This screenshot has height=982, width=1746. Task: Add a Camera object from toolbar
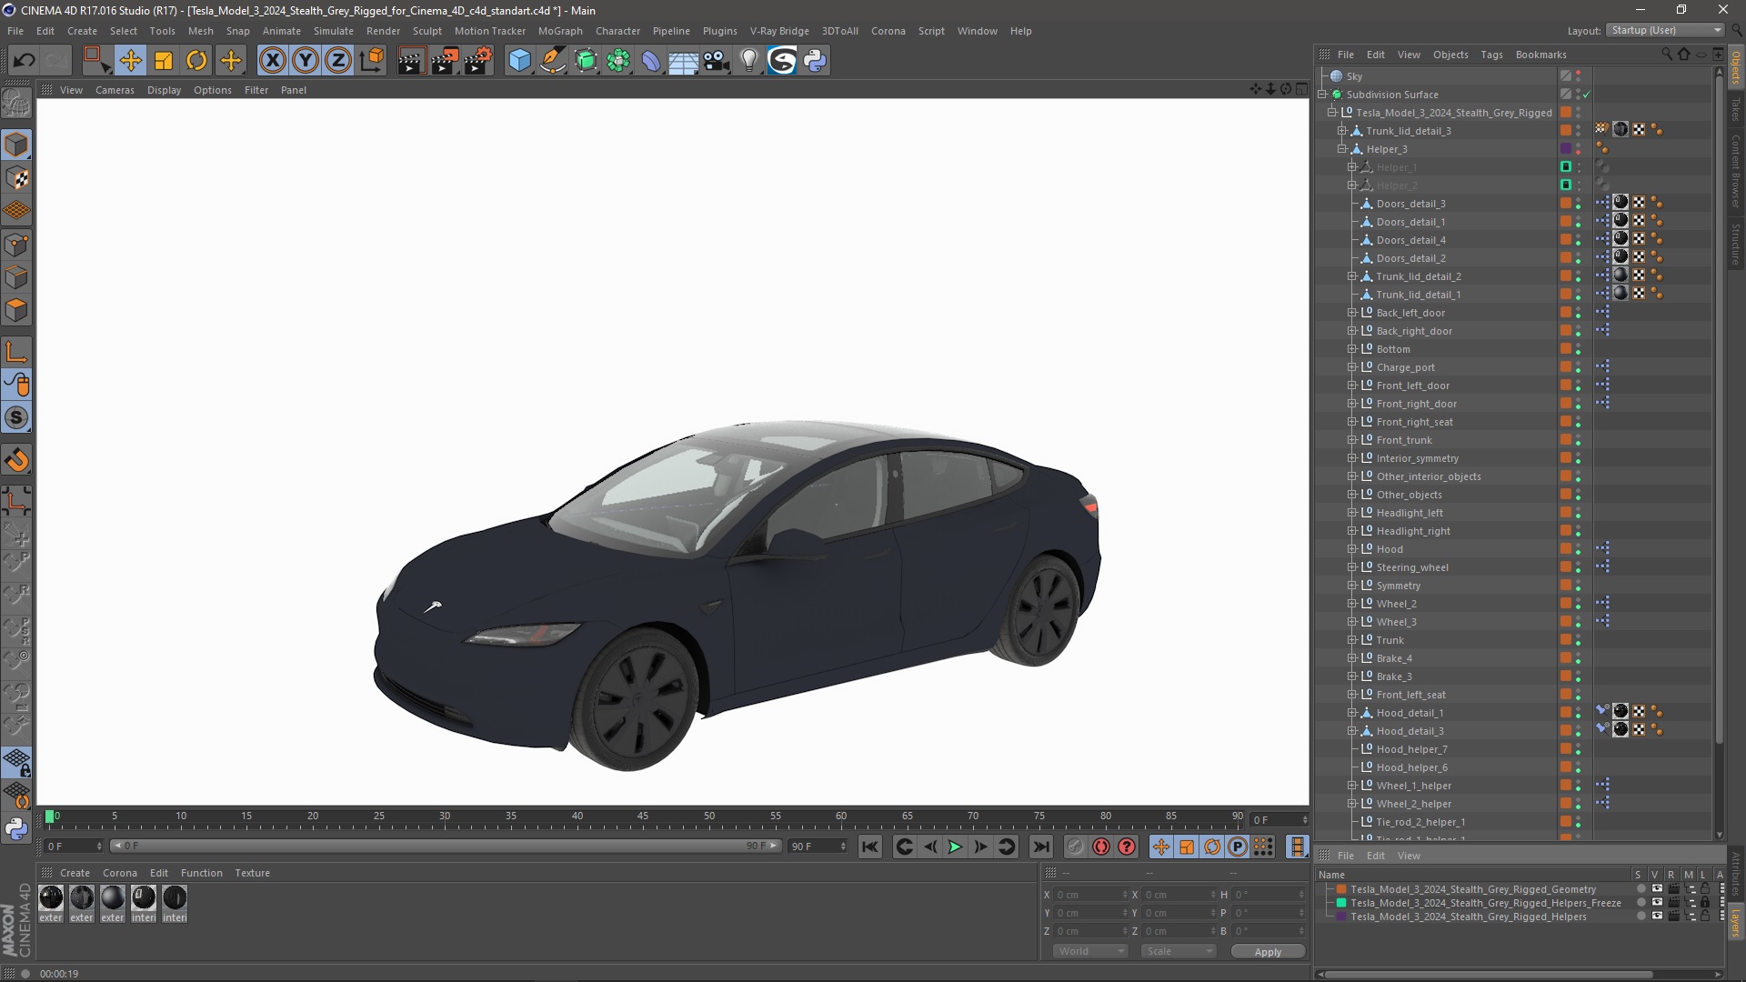click(717, 61)
